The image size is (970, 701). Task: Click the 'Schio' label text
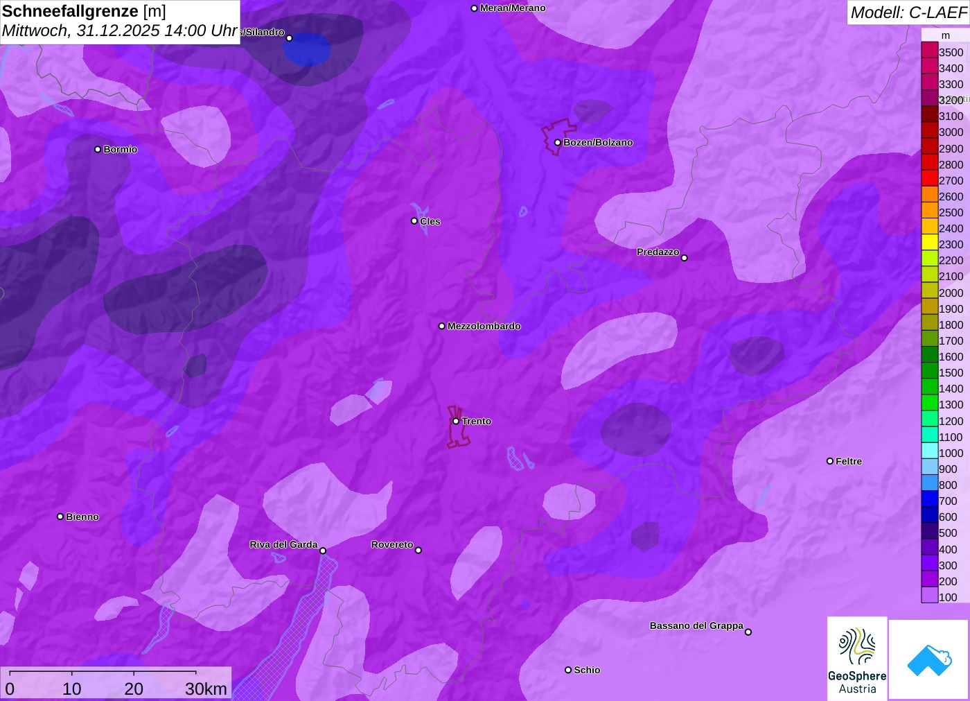click(x=587, y=670)
